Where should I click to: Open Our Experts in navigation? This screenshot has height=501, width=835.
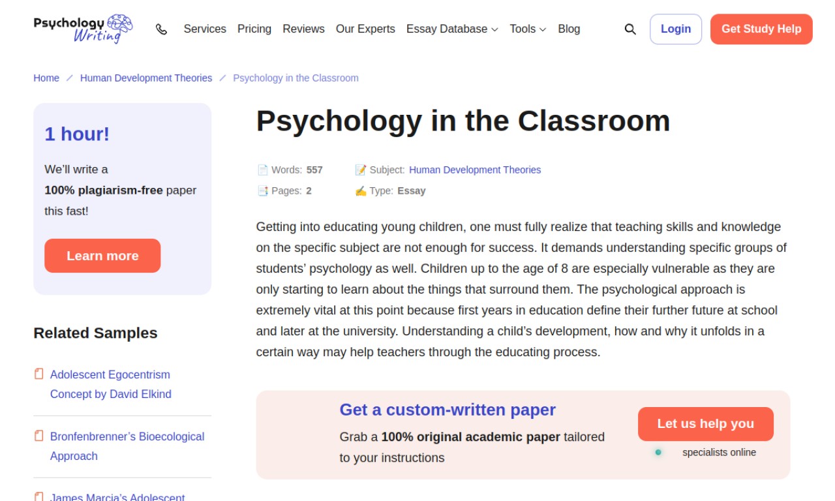(365, 29)
